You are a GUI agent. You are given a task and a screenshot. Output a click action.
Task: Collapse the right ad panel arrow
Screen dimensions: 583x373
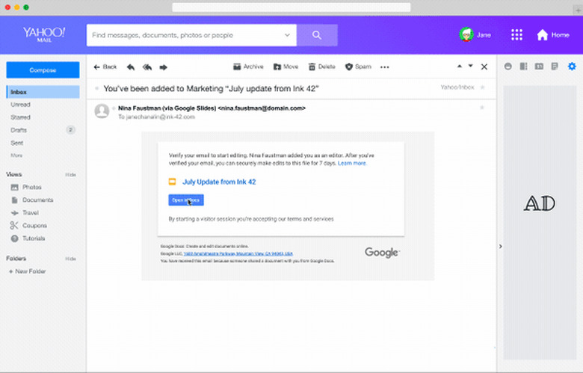(x=501, y=246)
